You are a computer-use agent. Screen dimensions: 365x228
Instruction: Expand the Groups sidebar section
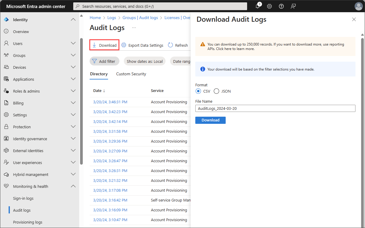pos(73,55)
